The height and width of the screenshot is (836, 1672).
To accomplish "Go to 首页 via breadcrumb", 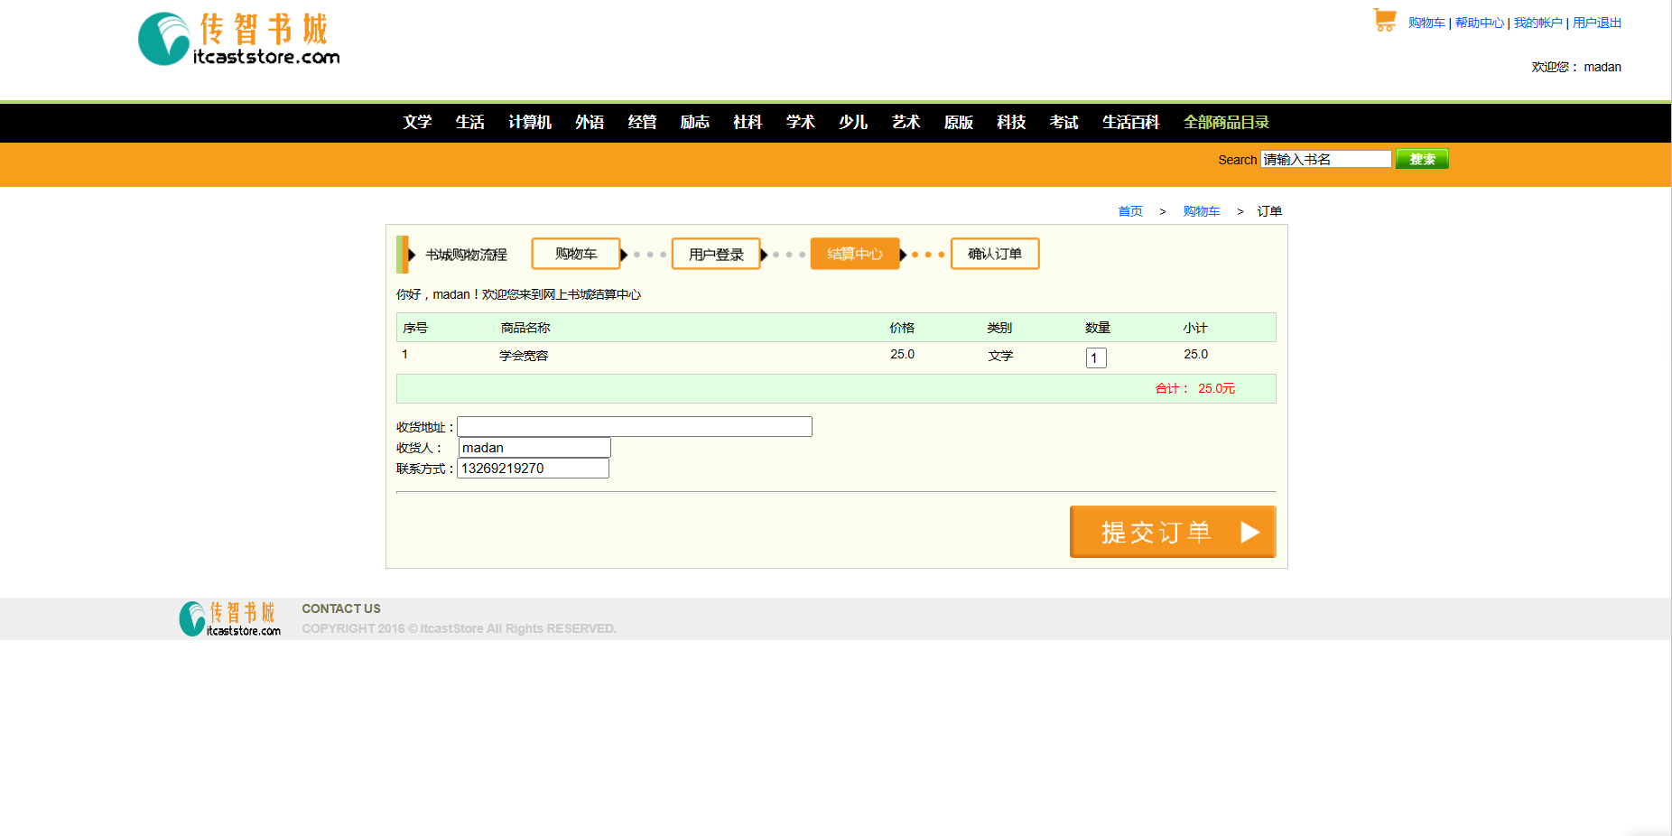I will point(1130,211).
